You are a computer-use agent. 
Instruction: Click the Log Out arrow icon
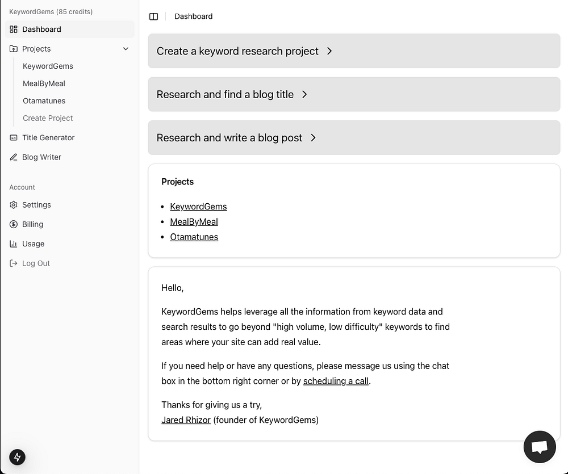point(14,263)
